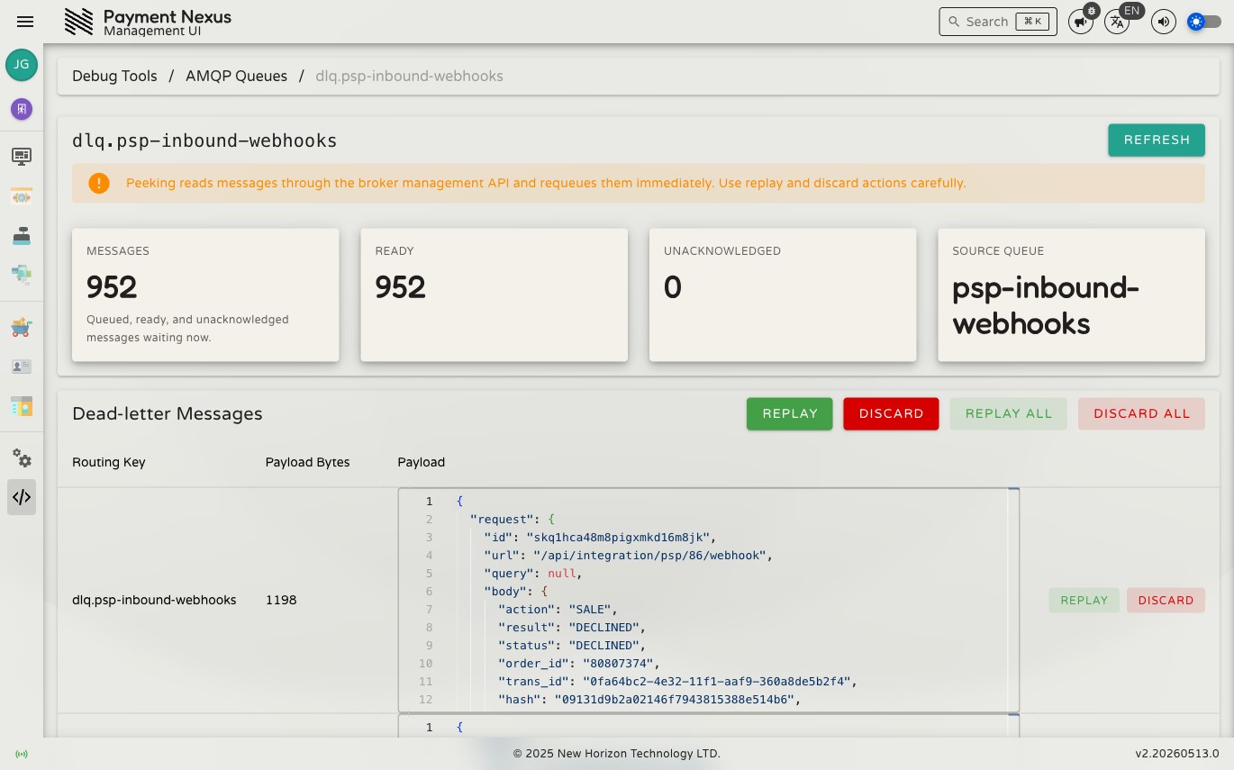
Task: Click the red DISCARD header button
Action: click(892, 414)
